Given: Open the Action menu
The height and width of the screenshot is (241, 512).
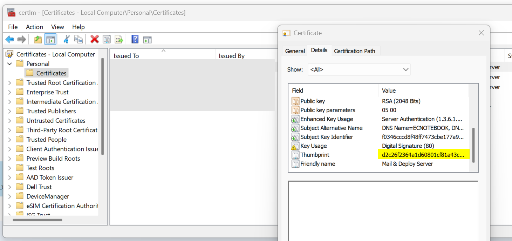Looking at the screenshot, I should (34, 27).
